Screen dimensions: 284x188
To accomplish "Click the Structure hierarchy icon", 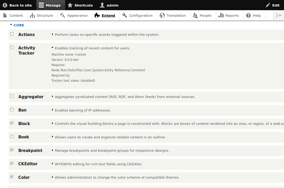I will click(32, 15).
